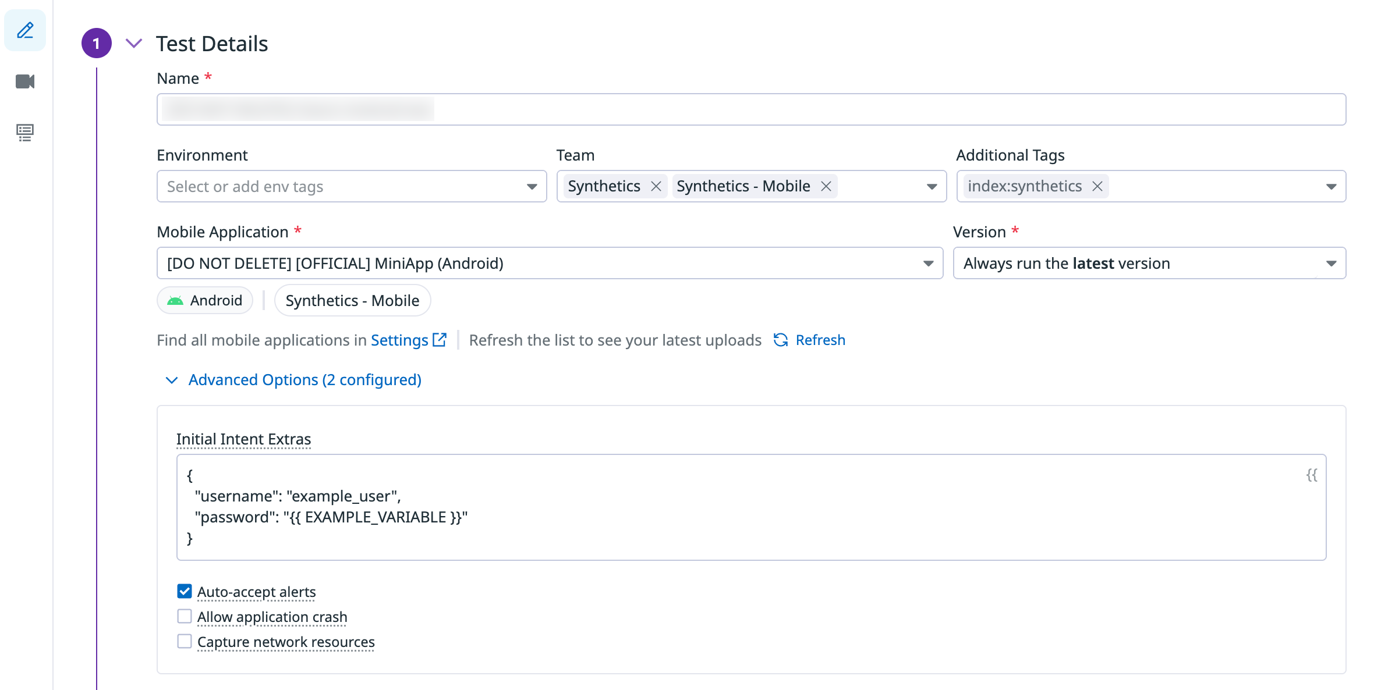Open the list view sidebar icon
Viewport: 1374px width, 690px height.
[x=25, y=133]
